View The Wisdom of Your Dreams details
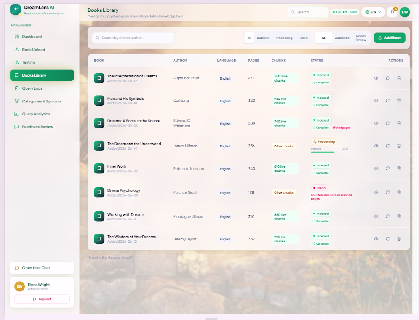 coord(376,239)
